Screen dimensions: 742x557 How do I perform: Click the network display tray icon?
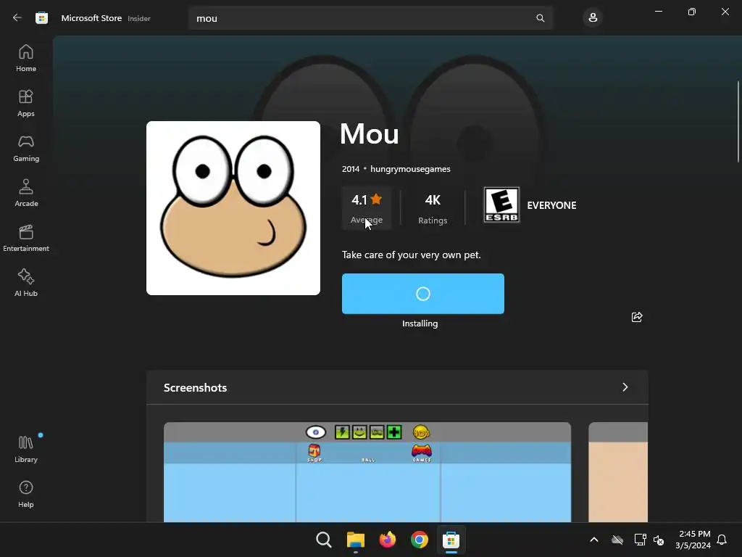pos(641,540)
